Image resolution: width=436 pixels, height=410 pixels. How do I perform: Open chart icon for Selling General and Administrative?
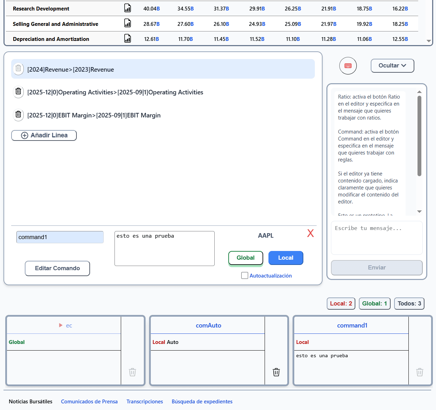pos(128,23)
